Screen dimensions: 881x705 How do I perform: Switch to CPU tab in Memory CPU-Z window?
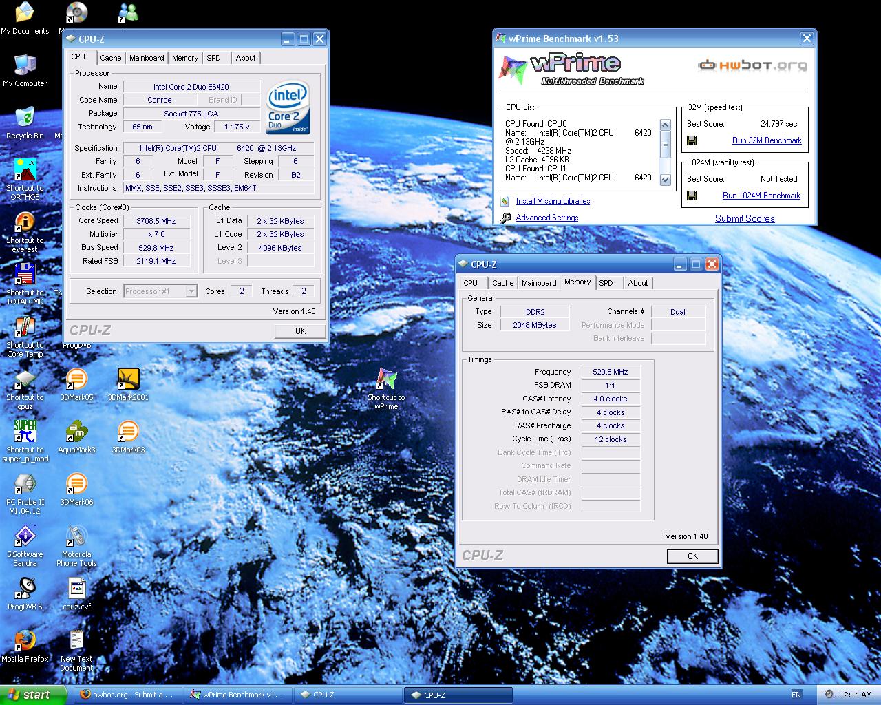pyautogui.click(x=471, y=283)
